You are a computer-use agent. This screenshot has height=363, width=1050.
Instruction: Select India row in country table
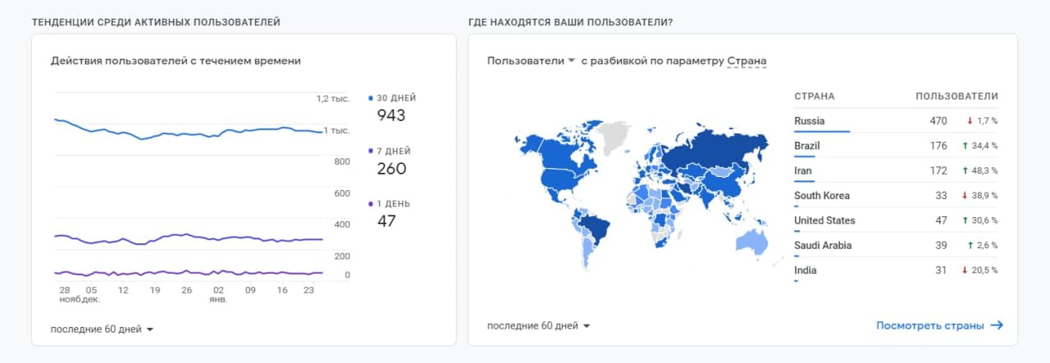click(x=896, y=270)
